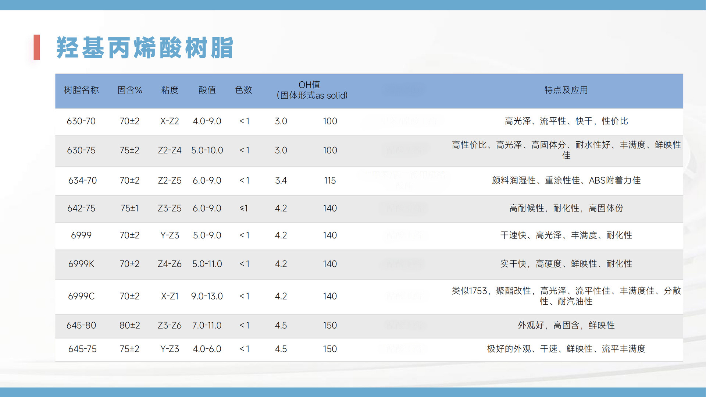Click the 80±2 solid content cell
Viewport: 706px width, 397px height.
(129, 325)
